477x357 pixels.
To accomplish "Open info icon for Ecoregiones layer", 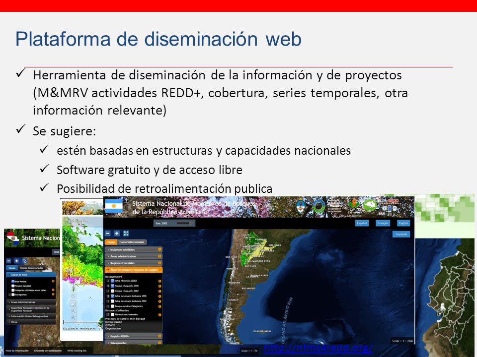I will (53, 295).
